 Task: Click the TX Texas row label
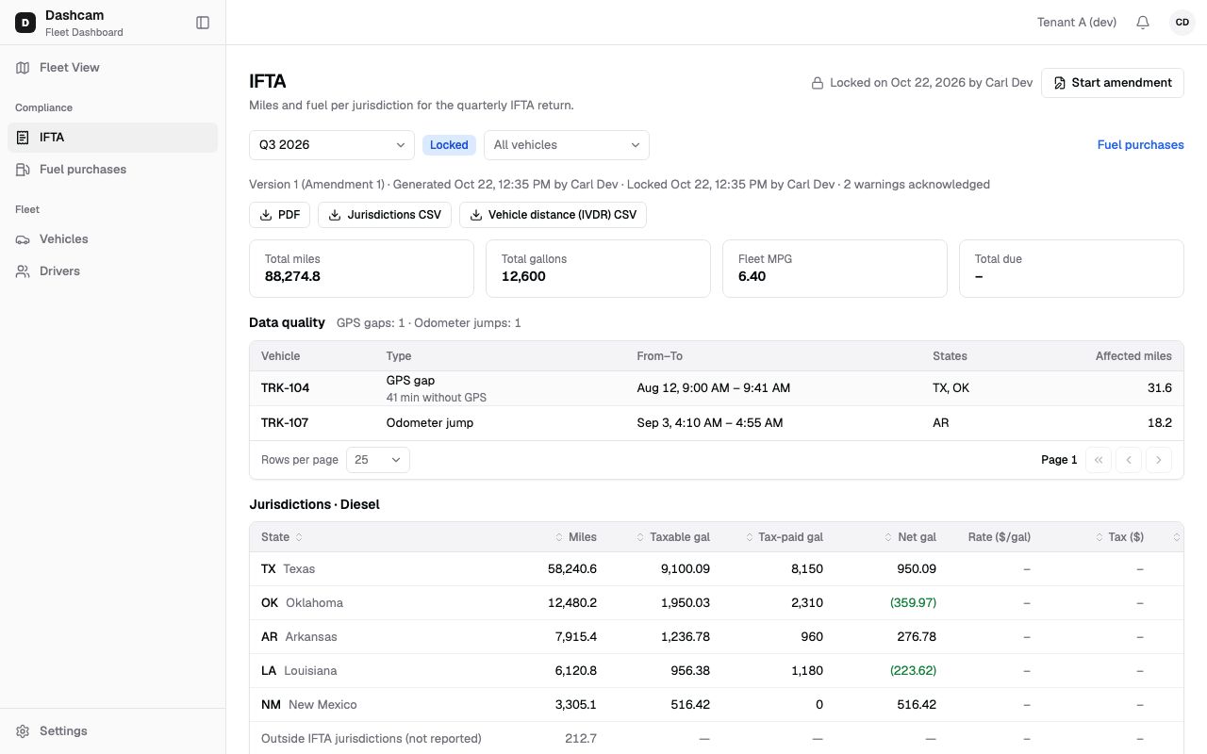(288, 569)
